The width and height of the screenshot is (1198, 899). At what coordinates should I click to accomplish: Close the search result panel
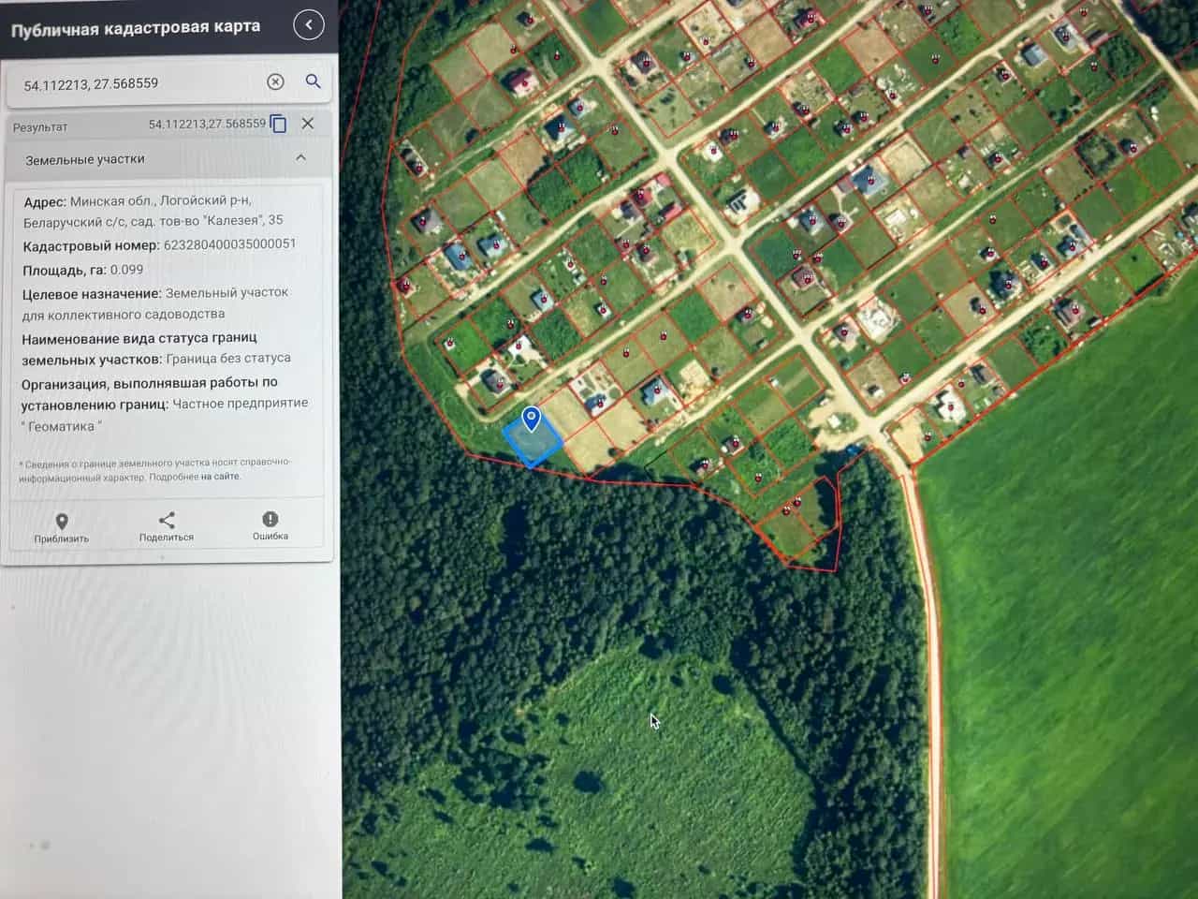[307, 123]
